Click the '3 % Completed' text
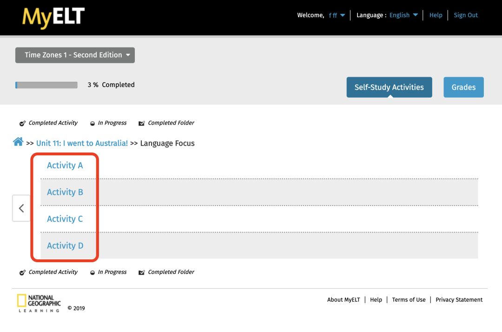This screenshot has width=502, height=332. pyautogui.click(x=111, y=85)
